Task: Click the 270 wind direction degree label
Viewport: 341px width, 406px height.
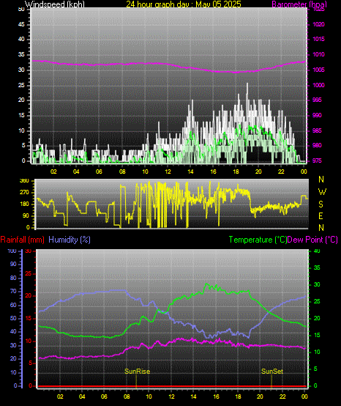Action: pos(24,193)
